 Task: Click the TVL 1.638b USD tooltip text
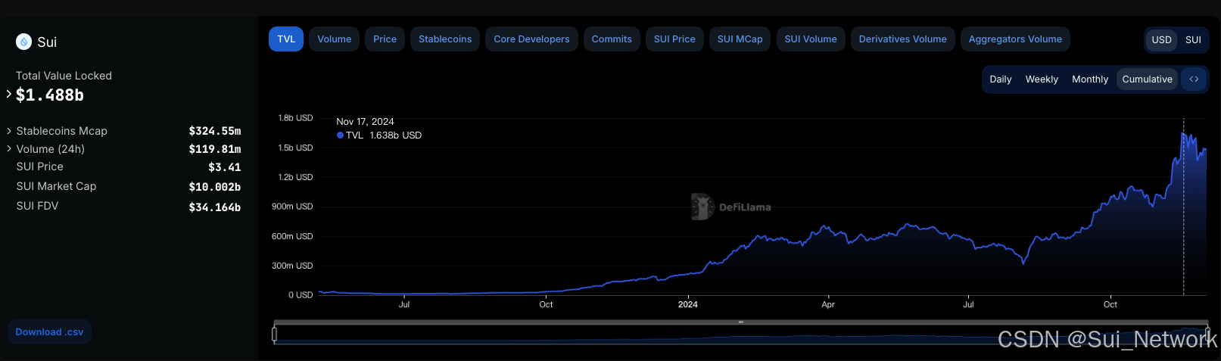click(x=384, y=135)
